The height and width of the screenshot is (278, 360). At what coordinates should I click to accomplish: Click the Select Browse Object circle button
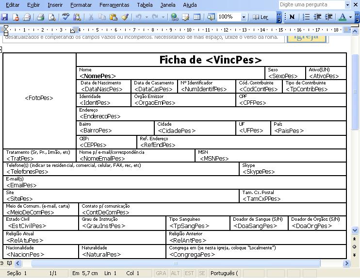355,247
